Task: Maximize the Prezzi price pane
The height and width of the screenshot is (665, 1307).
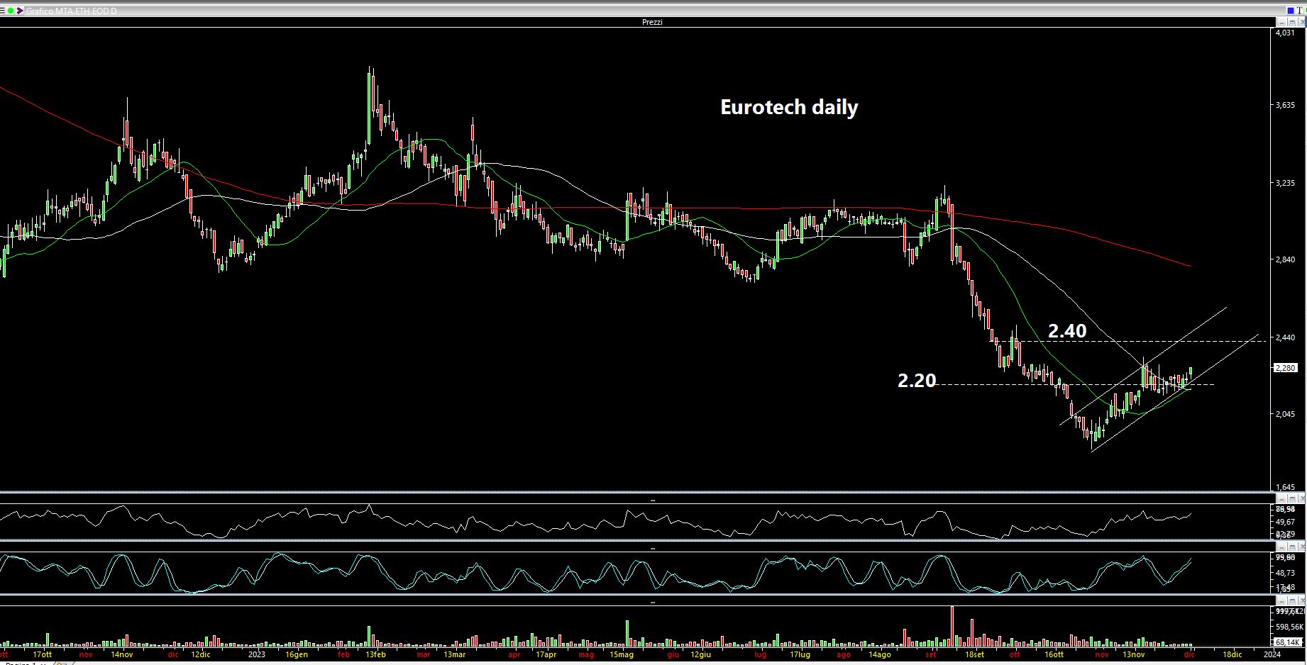Action: point(1292,22)
